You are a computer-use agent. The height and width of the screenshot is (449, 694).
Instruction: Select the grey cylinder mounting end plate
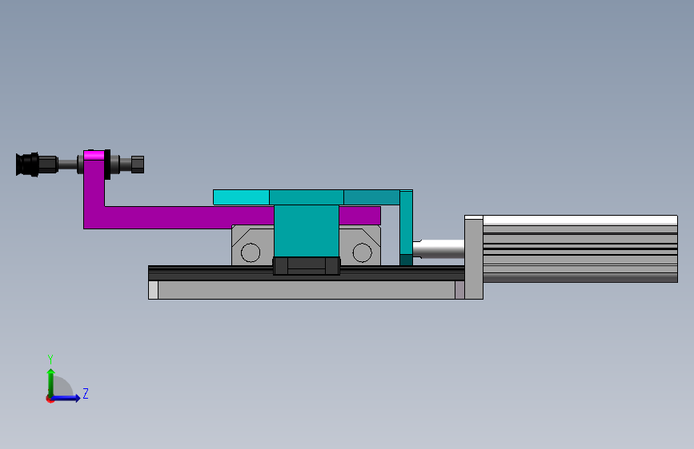[474, 257]
